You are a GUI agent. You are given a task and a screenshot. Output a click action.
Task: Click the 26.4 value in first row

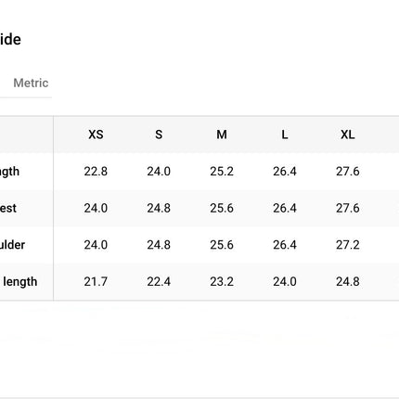[285, 172]
